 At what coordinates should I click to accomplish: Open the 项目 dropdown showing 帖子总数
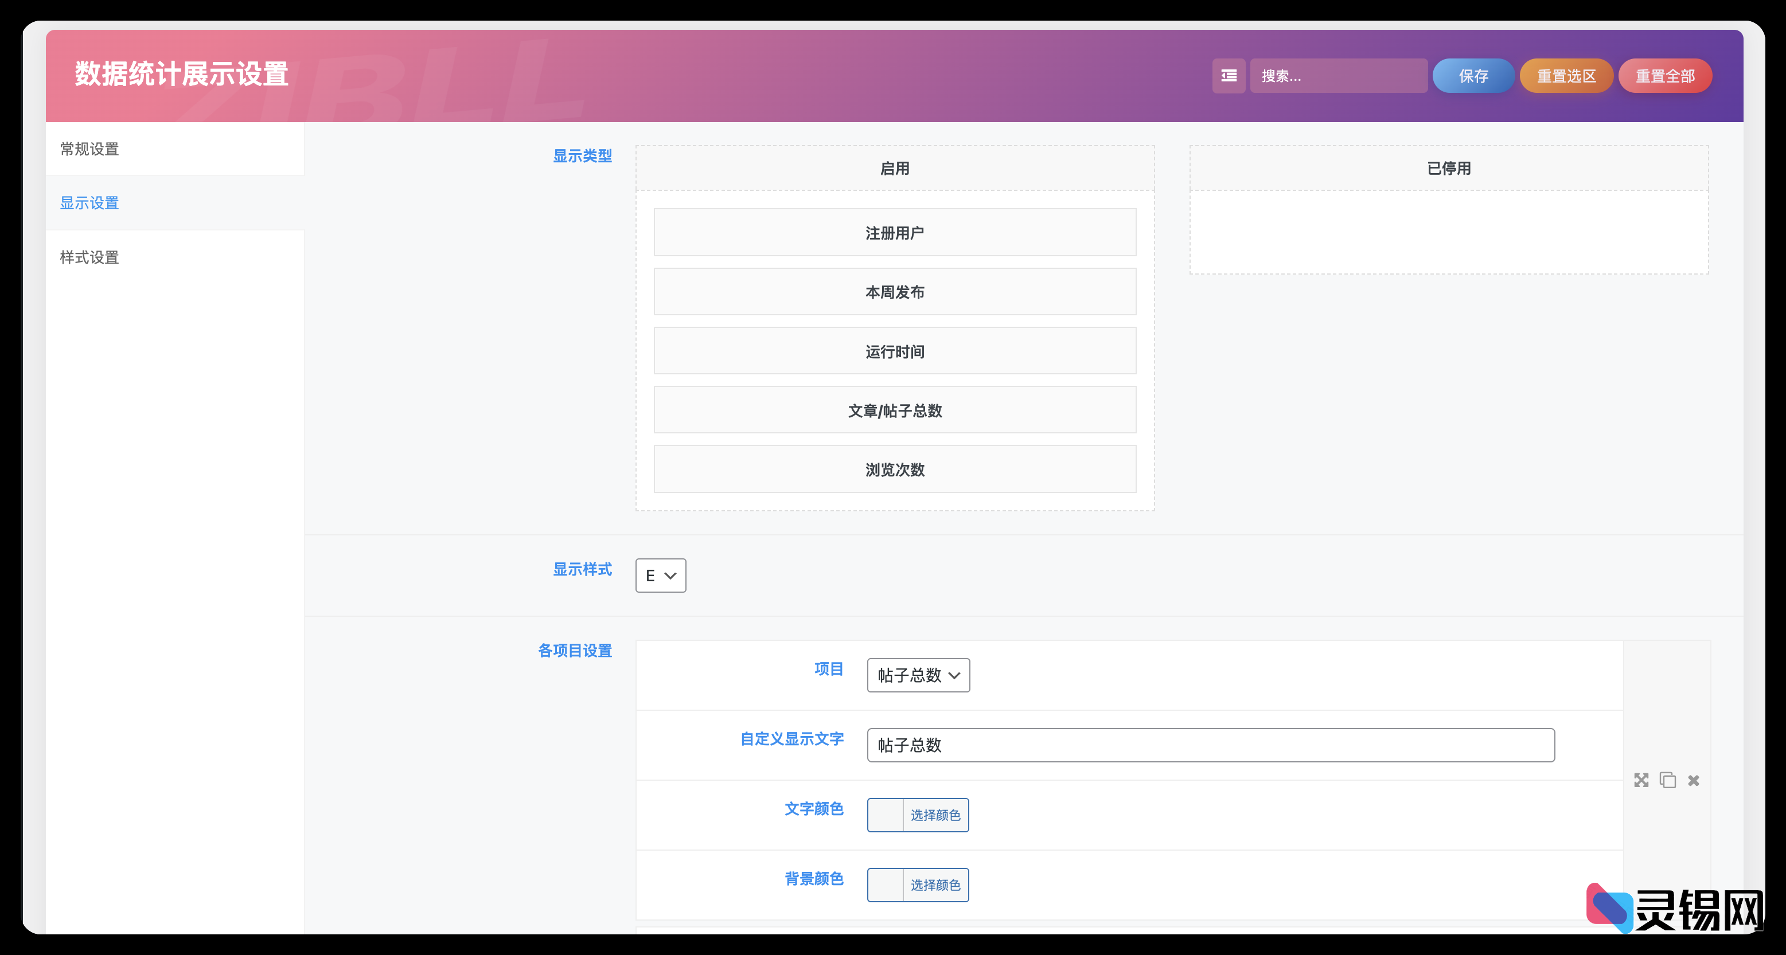click(918, 675)
